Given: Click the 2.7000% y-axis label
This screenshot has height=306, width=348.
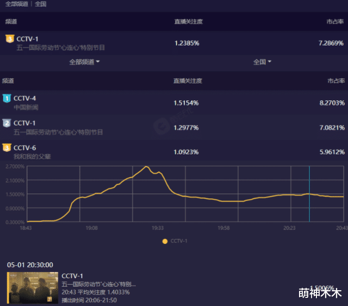Looking at the screenshot, I should click(x=15, y=167).
